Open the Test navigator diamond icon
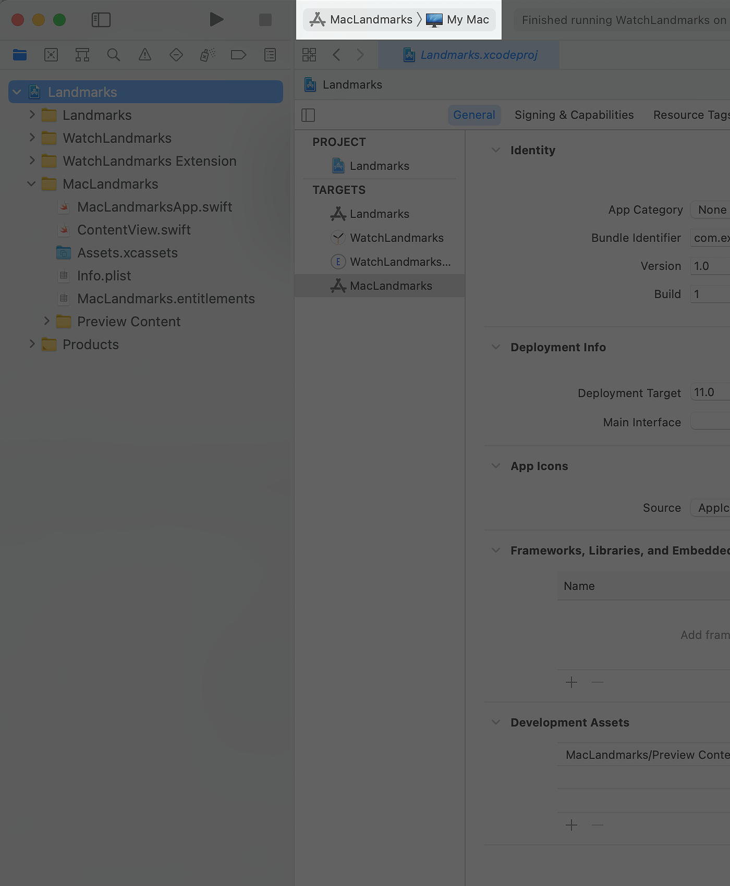Image resolution: width=730 pixels, height=886 pixels. point(176,55)
